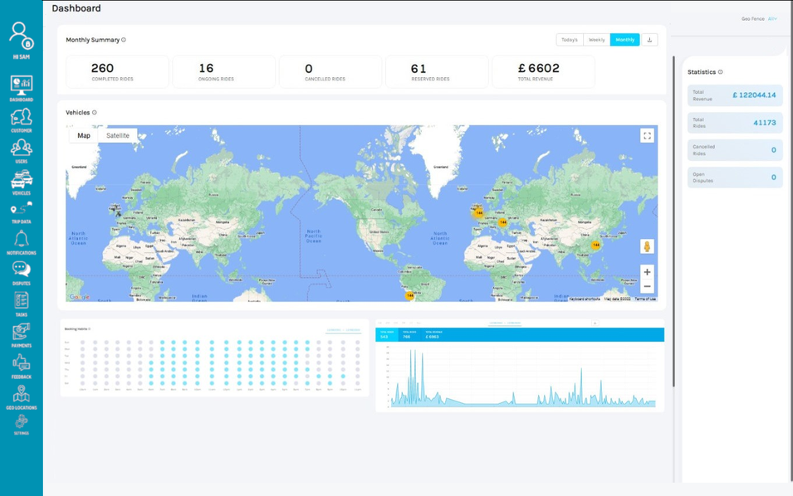Select the Weekly summary tab
793x496 pixels.
click(596, 40)
